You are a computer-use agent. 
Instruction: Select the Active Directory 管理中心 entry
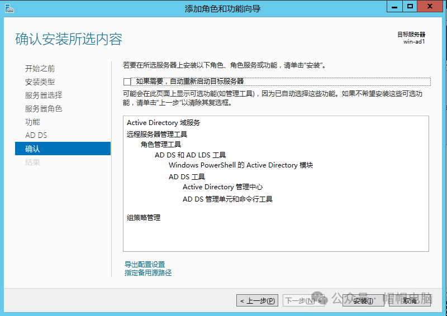pyautogui.click(x=222, y=187)
